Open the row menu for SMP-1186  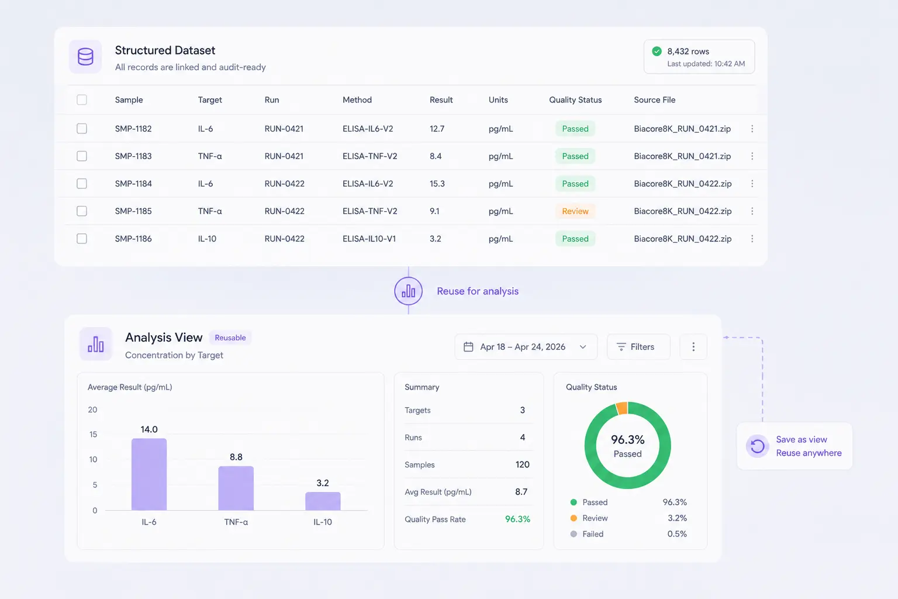pyautogui.click(x=752, y=239)
